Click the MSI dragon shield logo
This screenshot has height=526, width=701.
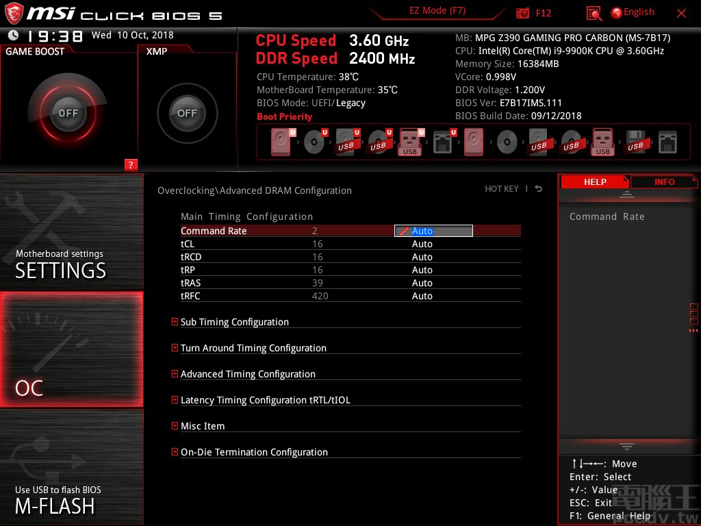tap(14, 14)
